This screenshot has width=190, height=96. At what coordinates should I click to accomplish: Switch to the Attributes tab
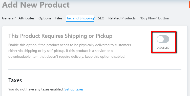pos(26,18)
